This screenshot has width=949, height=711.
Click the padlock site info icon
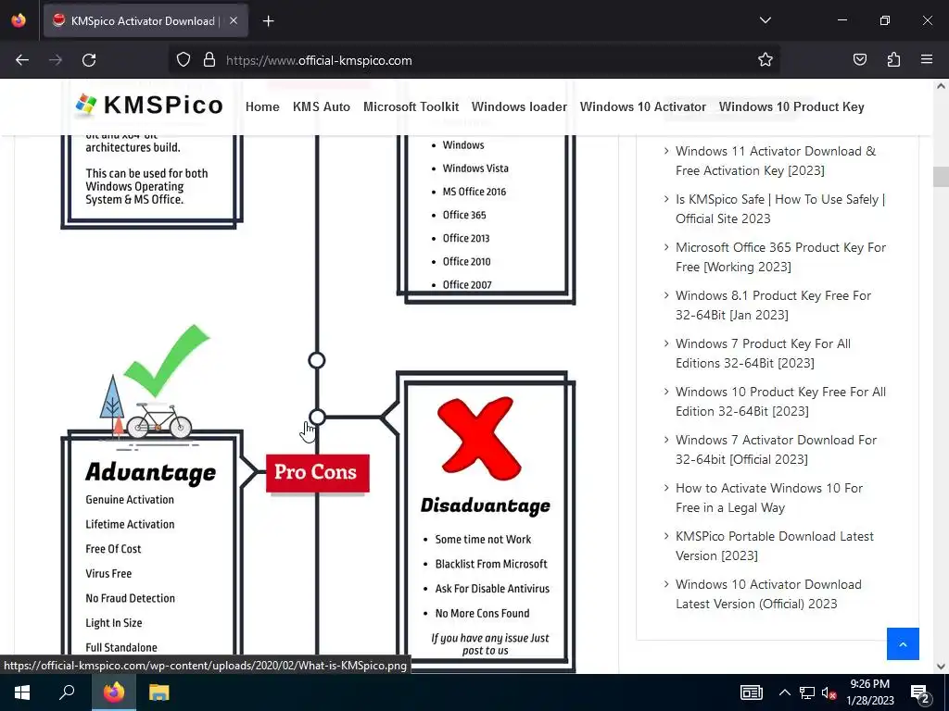[209, 60]
